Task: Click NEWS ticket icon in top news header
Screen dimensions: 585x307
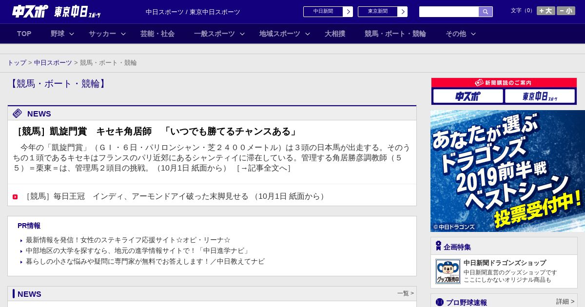Action: point(18,114)
